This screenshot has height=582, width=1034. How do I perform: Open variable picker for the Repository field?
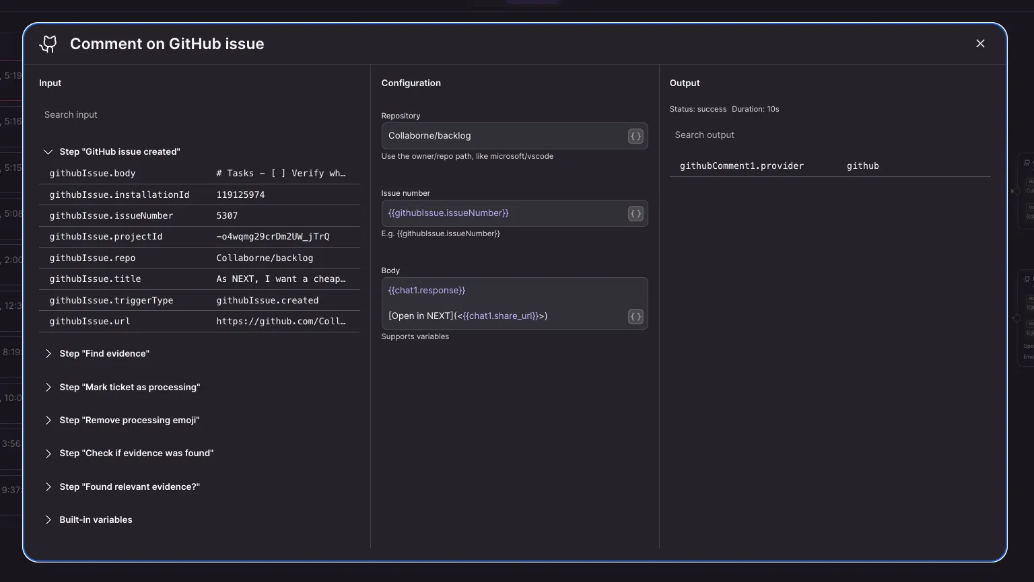tap(635, 136)
